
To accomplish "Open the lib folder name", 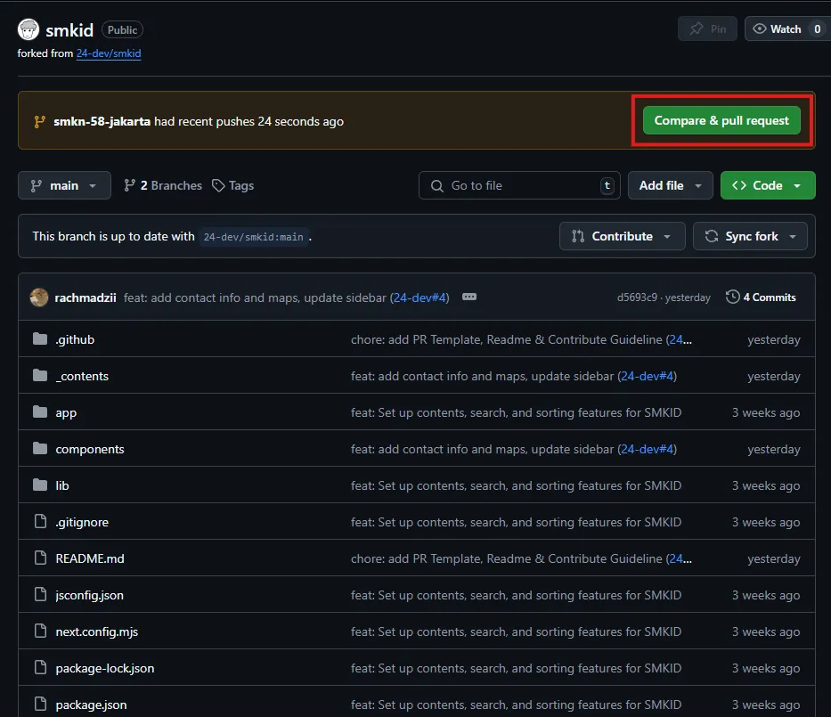I will pos(62,486).
